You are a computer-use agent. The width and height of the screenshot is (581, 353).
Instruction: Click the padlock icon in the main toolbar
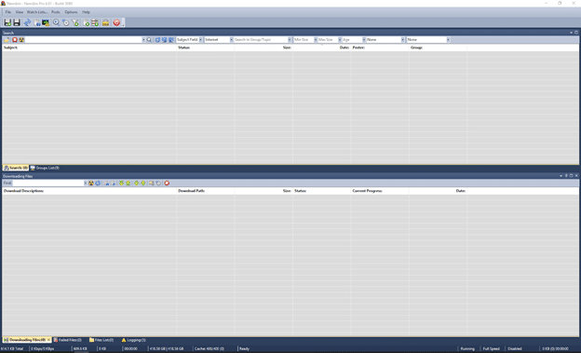[x=105, y=22]
